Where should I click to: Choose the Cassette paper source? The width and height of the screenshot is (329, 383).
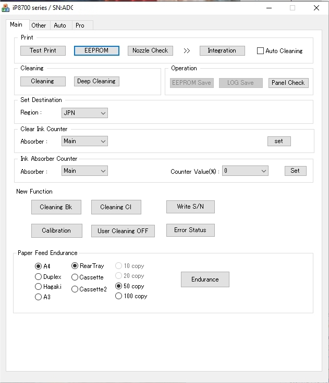75,277
